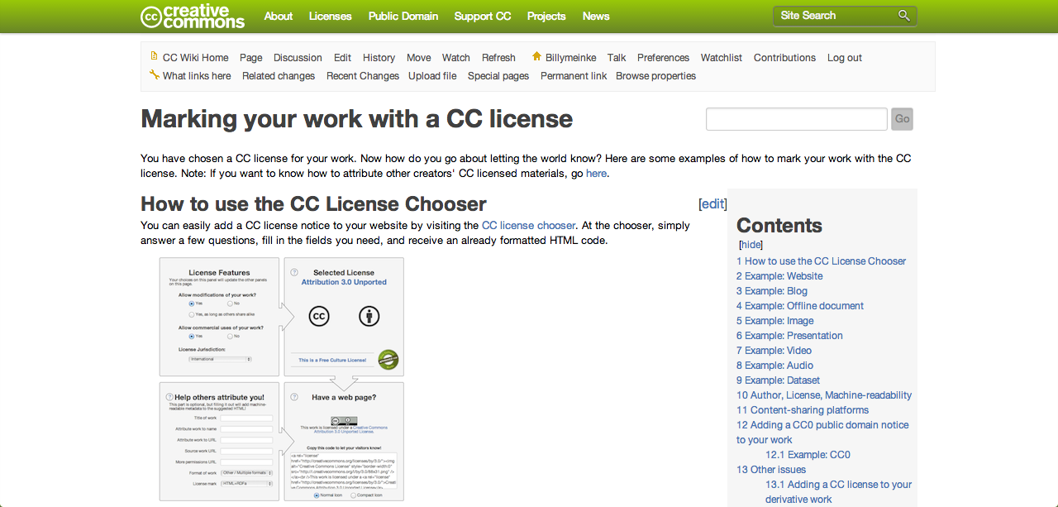Jump to Example: Presentation section

point(789,336)
